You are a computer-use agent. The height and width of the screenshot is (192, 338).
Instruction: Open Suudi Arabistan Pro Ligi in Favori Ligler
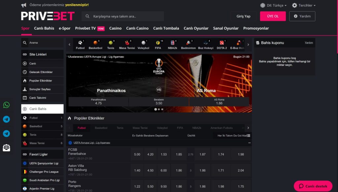click(42, 180)
